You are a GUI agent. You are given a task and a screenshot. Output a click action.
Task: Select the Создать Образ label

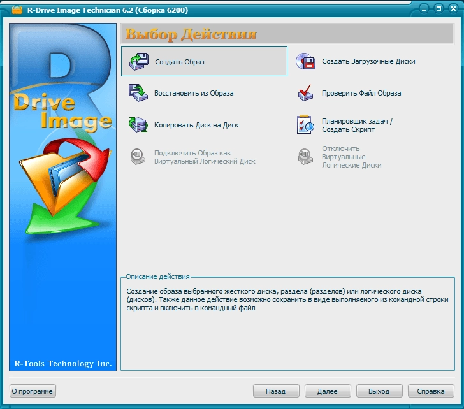tap(180, 62)
